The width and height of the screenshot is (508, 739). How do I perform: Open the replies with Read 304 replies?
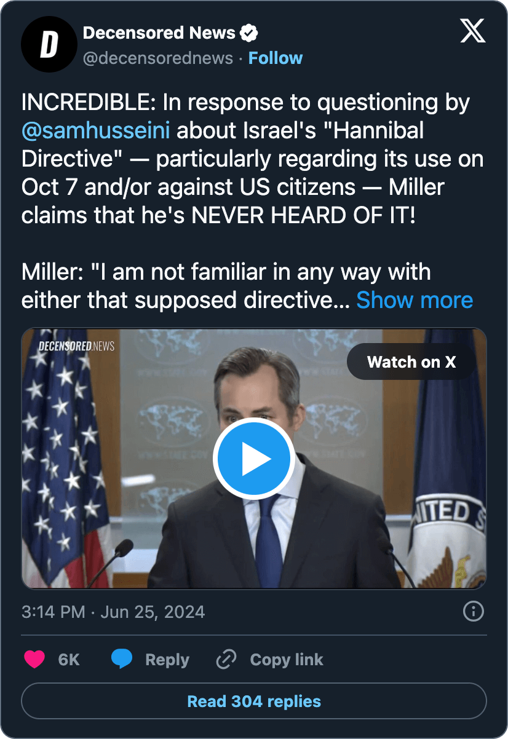coord(254,701)
